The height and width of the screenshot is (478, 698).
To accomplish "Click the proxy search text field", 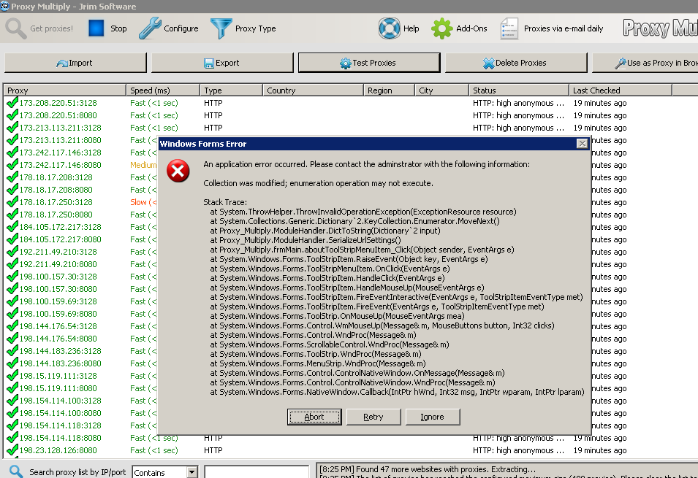I will point(257,472).
